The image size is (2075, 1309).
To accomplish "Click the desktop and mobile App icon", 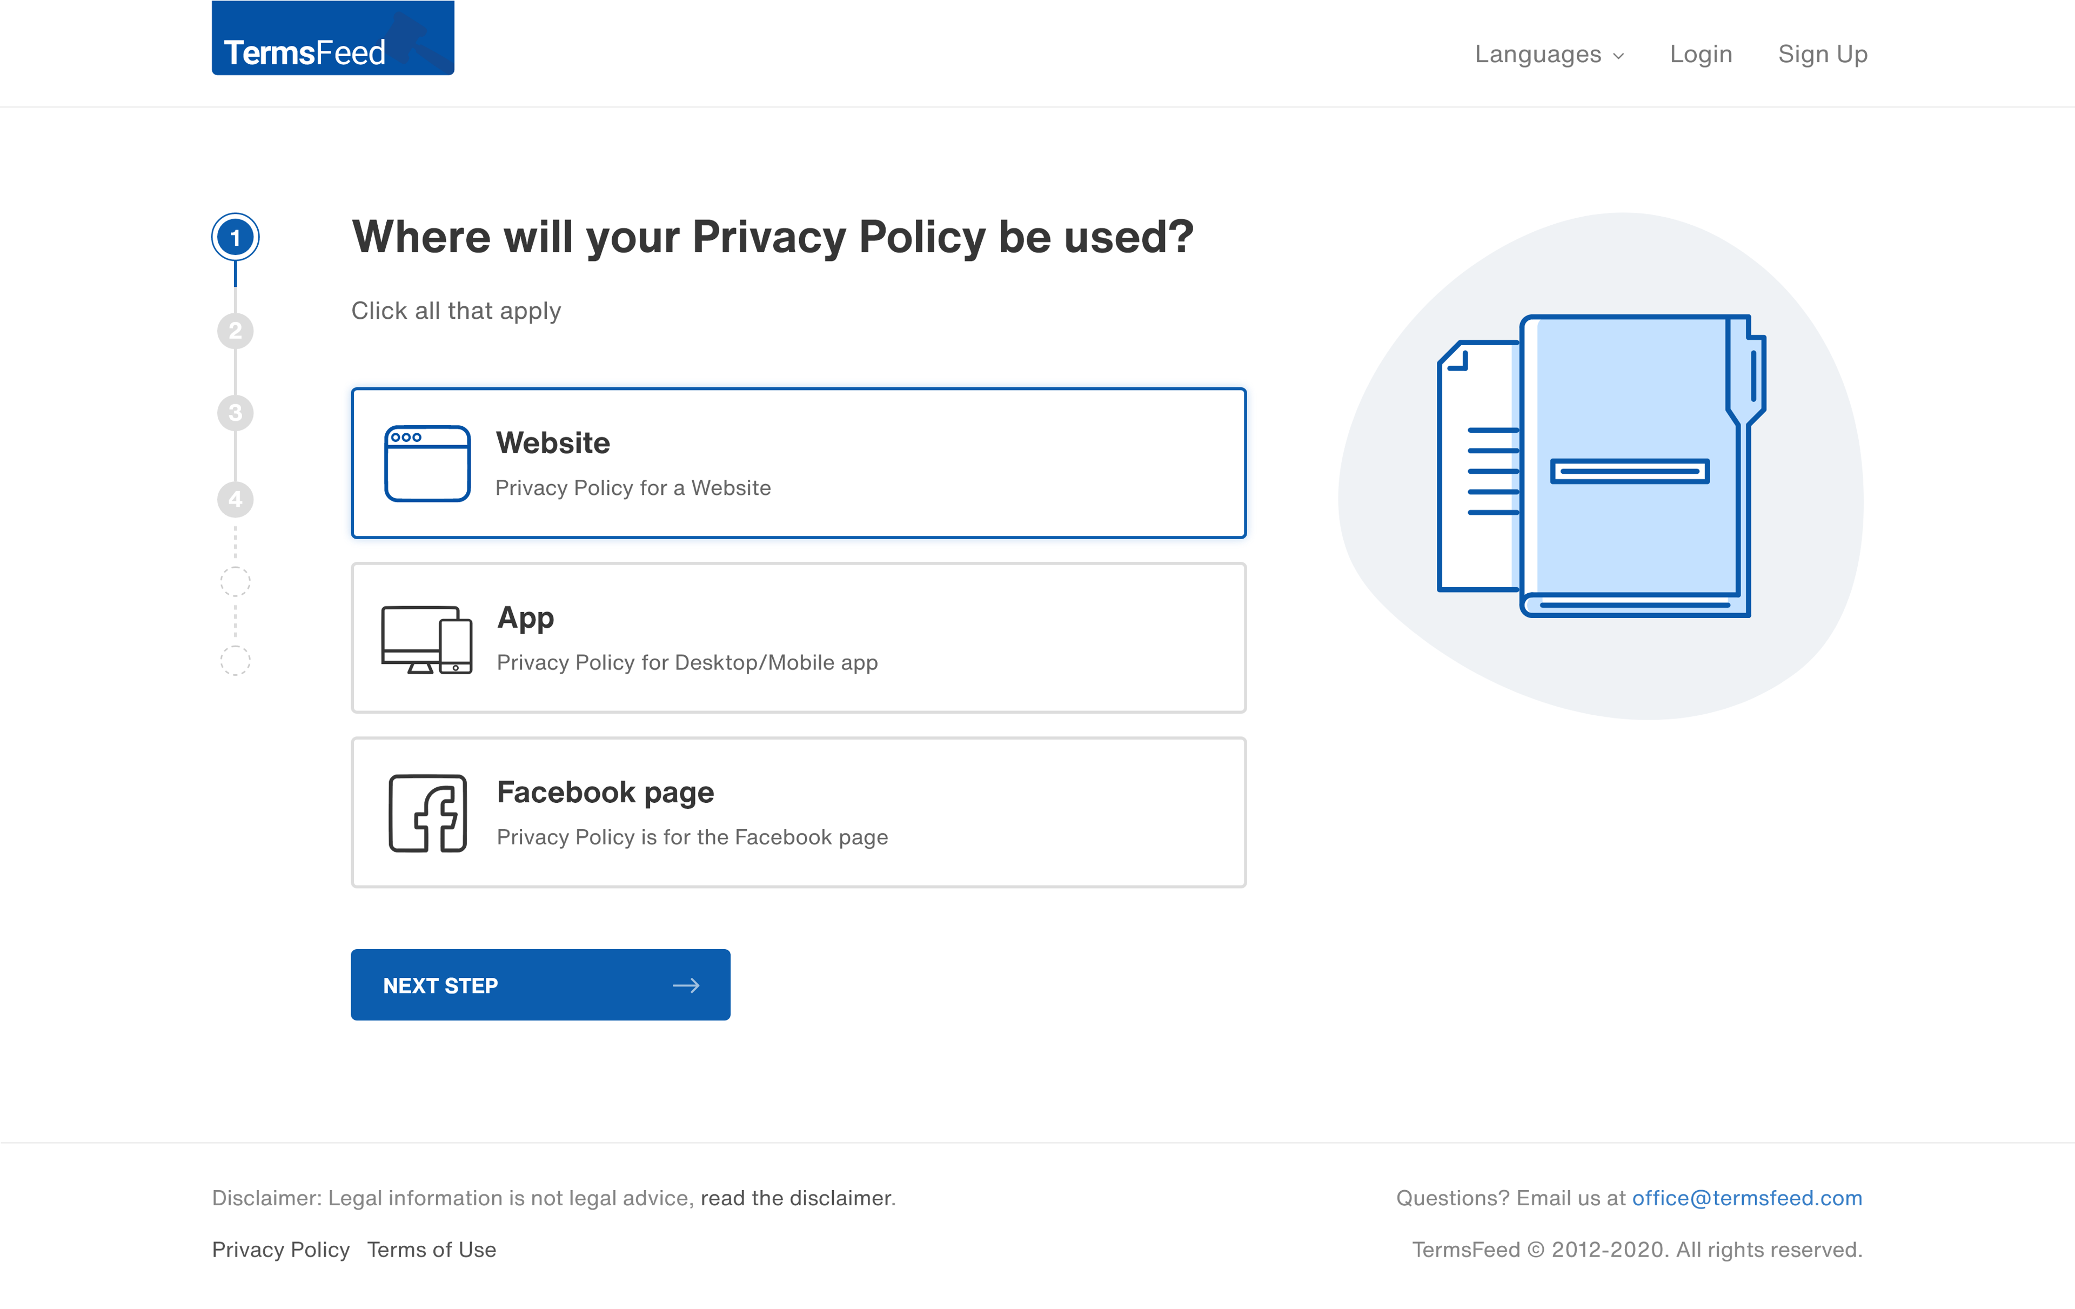I will (426, 640).
